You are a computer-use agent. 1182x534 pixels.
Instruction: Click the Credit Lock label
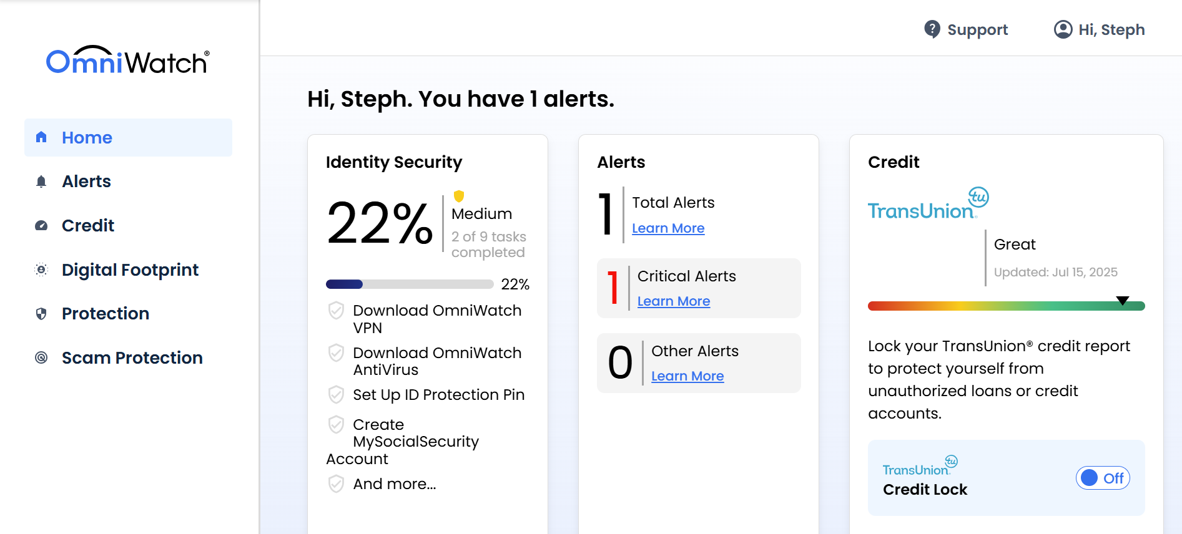coord(925,490)
